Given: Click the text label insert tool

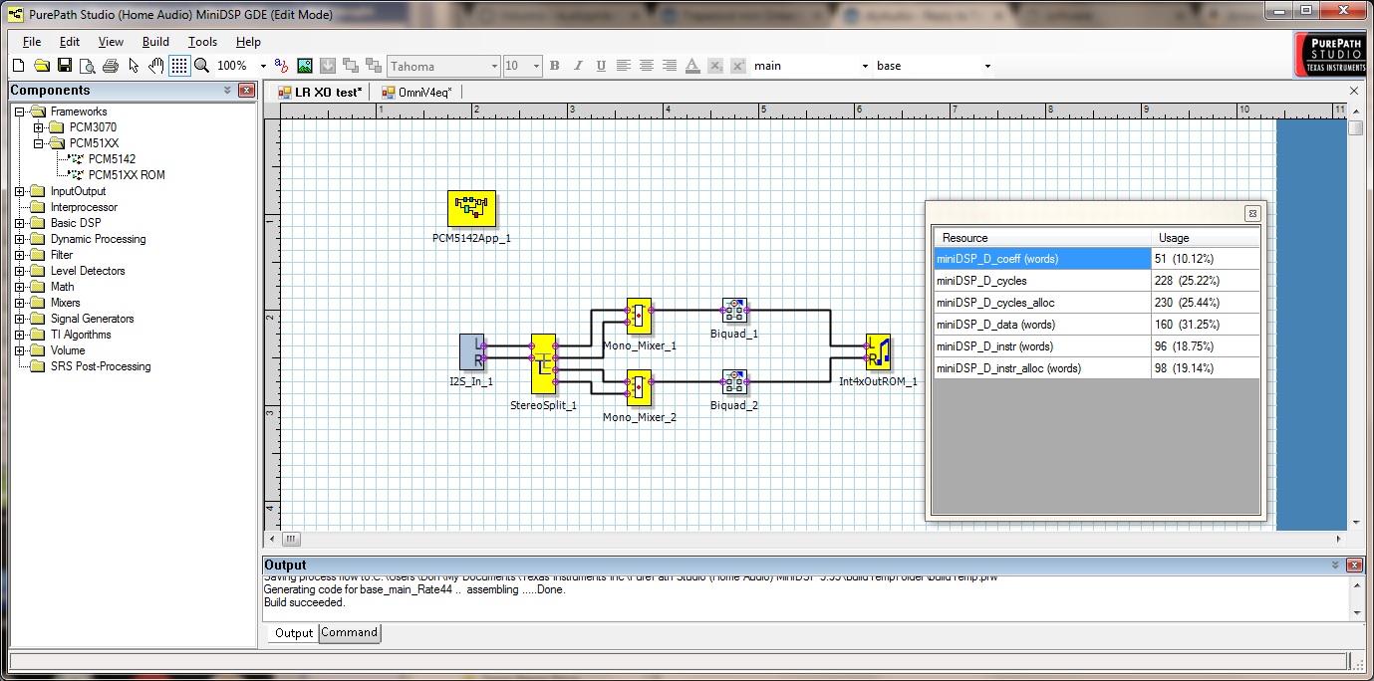Looking at the screenshot, I should (282, 66).
